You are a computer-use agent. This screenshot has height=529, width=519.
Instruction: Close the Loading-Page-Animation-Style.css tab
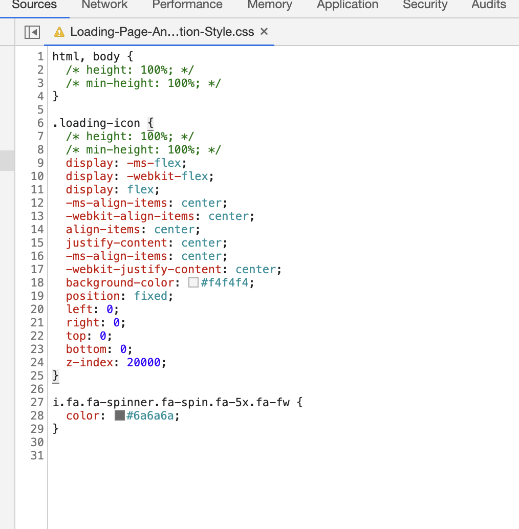264,32
